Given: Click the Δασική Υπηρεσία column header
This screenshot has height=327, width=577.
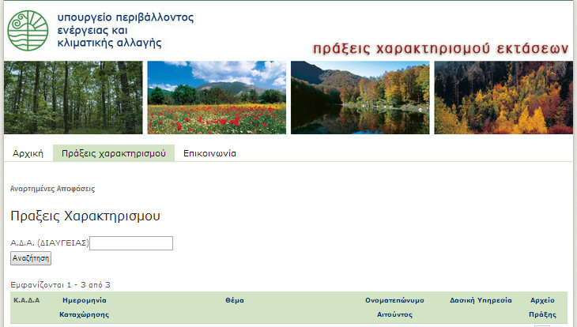Looking at the screenshot, I should [x=481, y=301].
